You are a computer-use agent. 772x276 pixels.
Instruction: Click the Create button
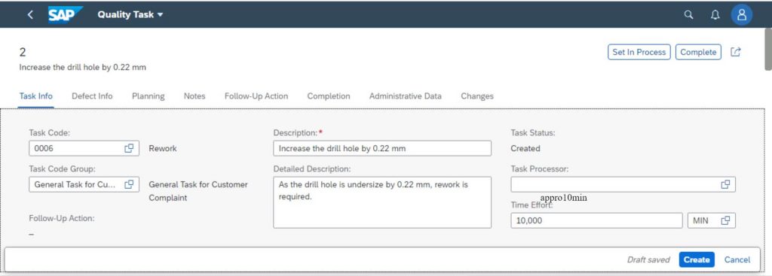(x=696, y=259)
